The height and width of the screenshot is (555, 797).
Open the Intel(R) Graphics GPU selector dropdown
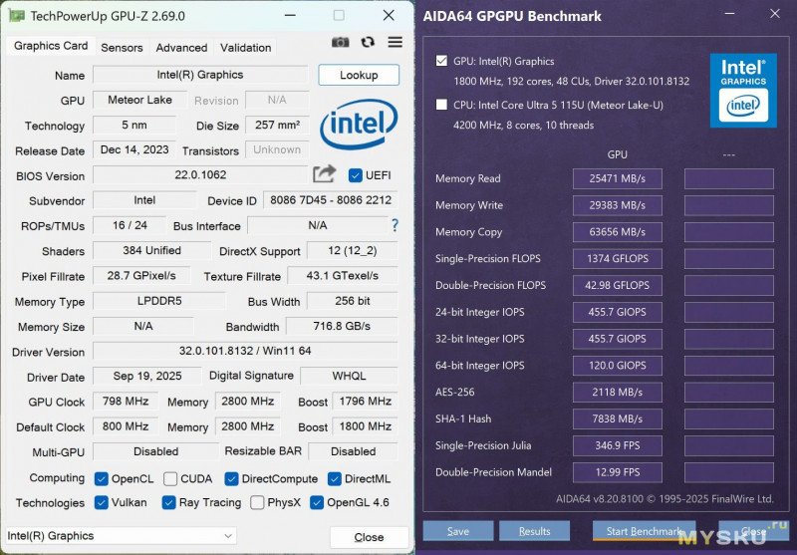(120, 536)
